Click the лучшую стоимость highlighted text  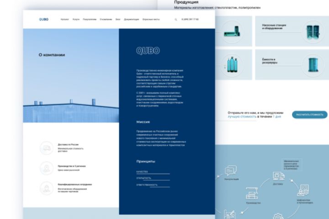tap(242, 116)
